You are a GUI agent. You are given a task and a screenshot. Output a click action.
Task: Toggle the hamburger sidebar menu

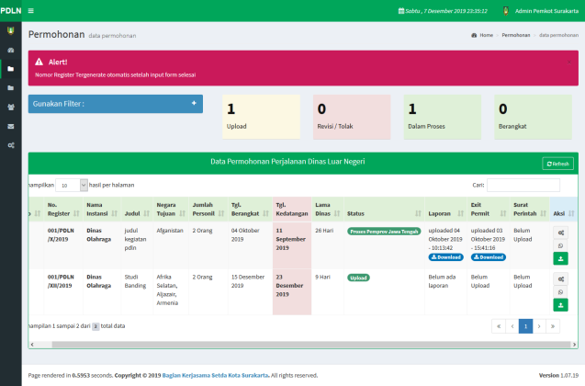click(x=30, y=11)
